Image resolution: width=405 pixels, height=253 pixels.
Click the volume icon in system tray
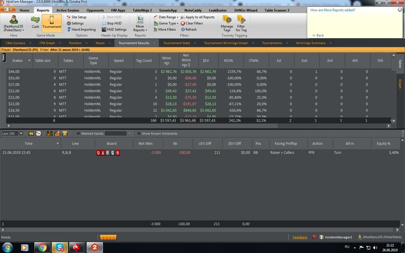(x=375, y=248)
